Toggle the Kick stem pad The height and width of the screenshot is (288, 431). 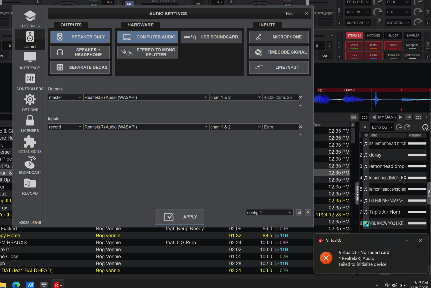[354, 55]
